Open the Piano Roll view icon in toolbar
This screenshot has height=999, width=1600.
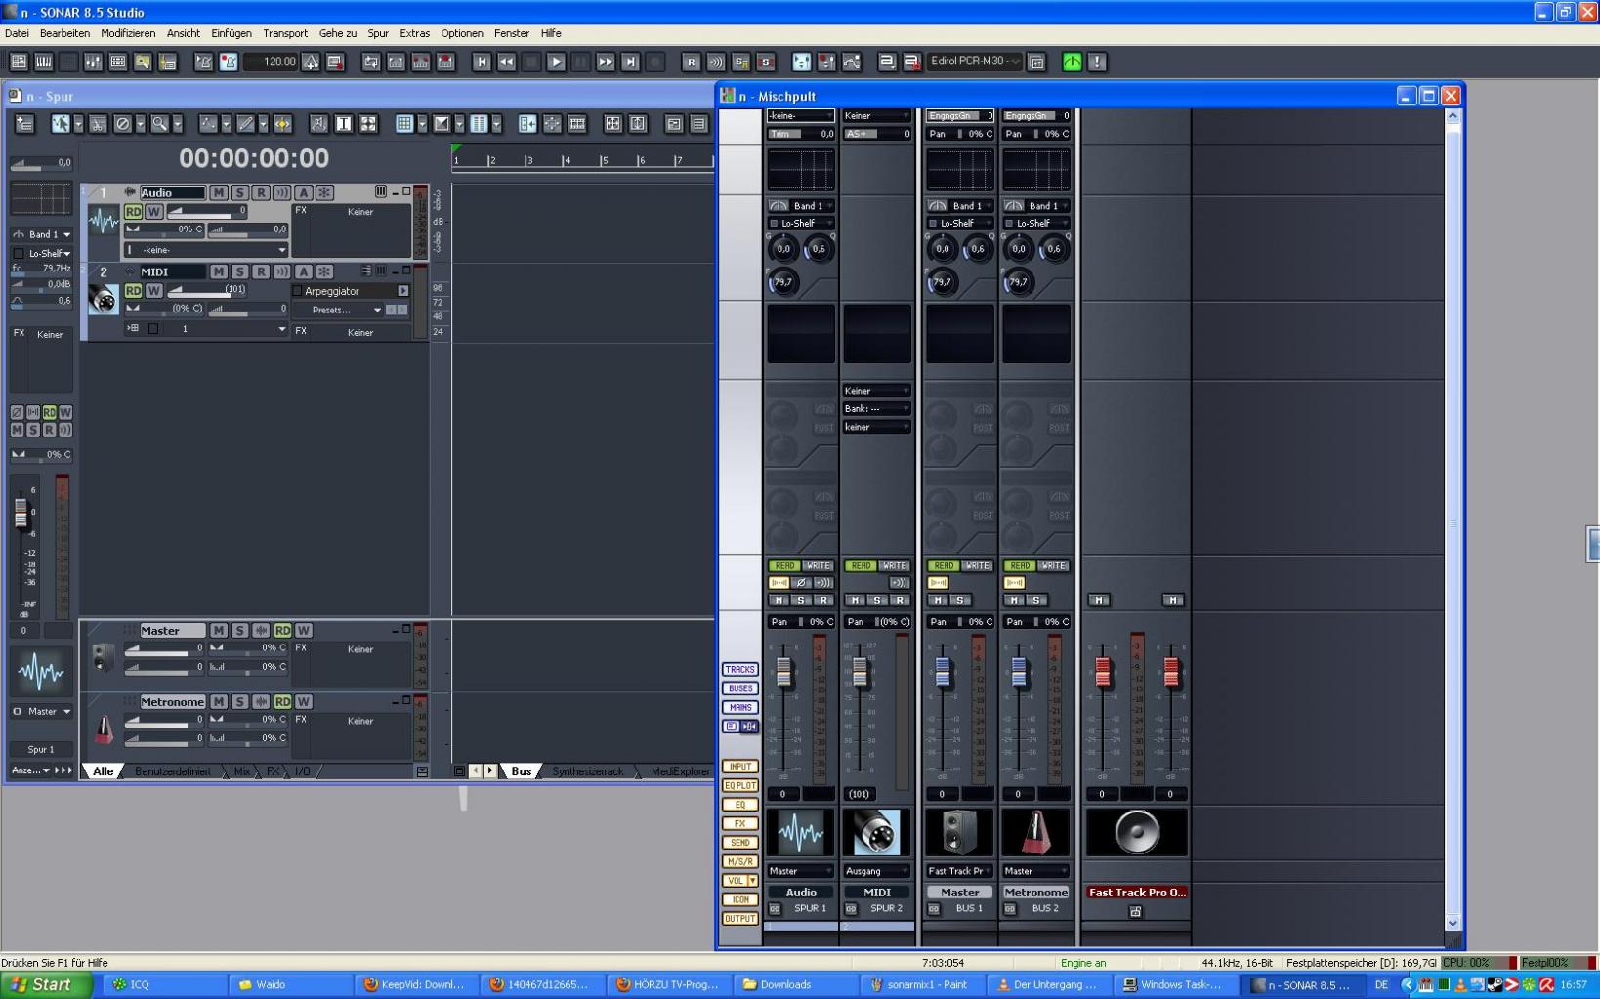pyautogui.click(x=44, y=62)
